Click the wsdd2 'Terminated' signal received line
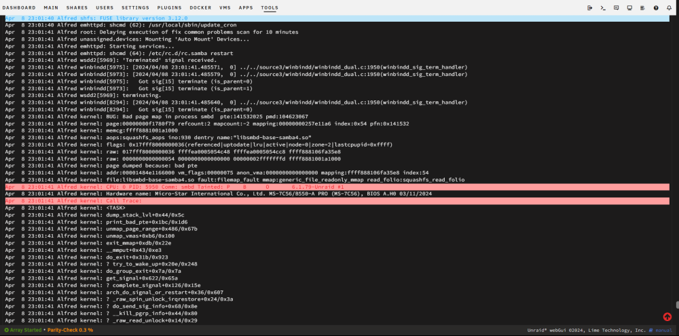 click(111, 60)
